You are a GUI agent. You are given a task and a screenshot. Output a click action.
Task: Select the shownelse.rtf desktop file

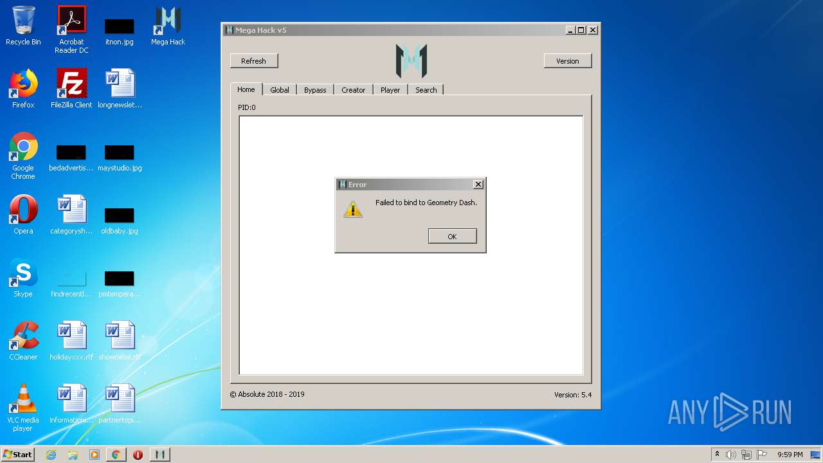[x=120, y=341]
